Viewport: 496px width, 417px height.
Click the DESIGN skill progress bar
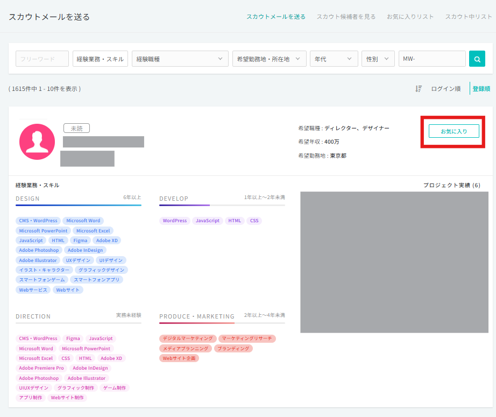click(79, 205)
